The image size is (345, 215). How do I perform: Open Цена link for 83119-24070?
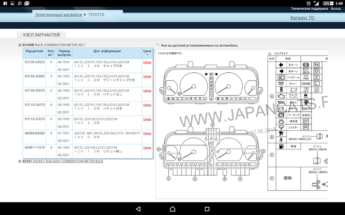click(147, 105)
